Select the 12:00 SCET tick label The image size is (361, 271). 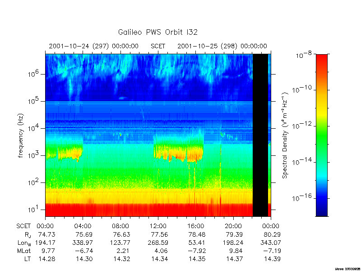point(158,226)
